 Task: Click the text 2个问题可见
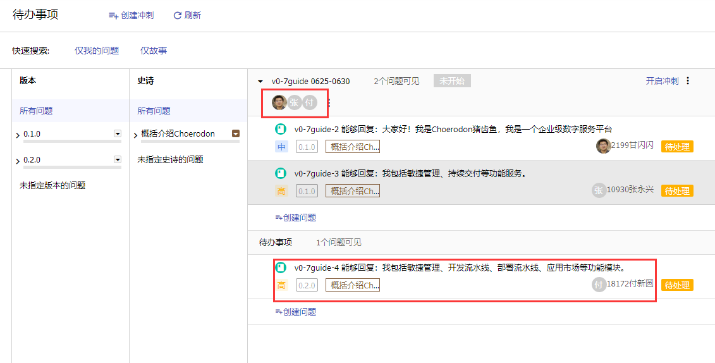(x=396, y=81)
